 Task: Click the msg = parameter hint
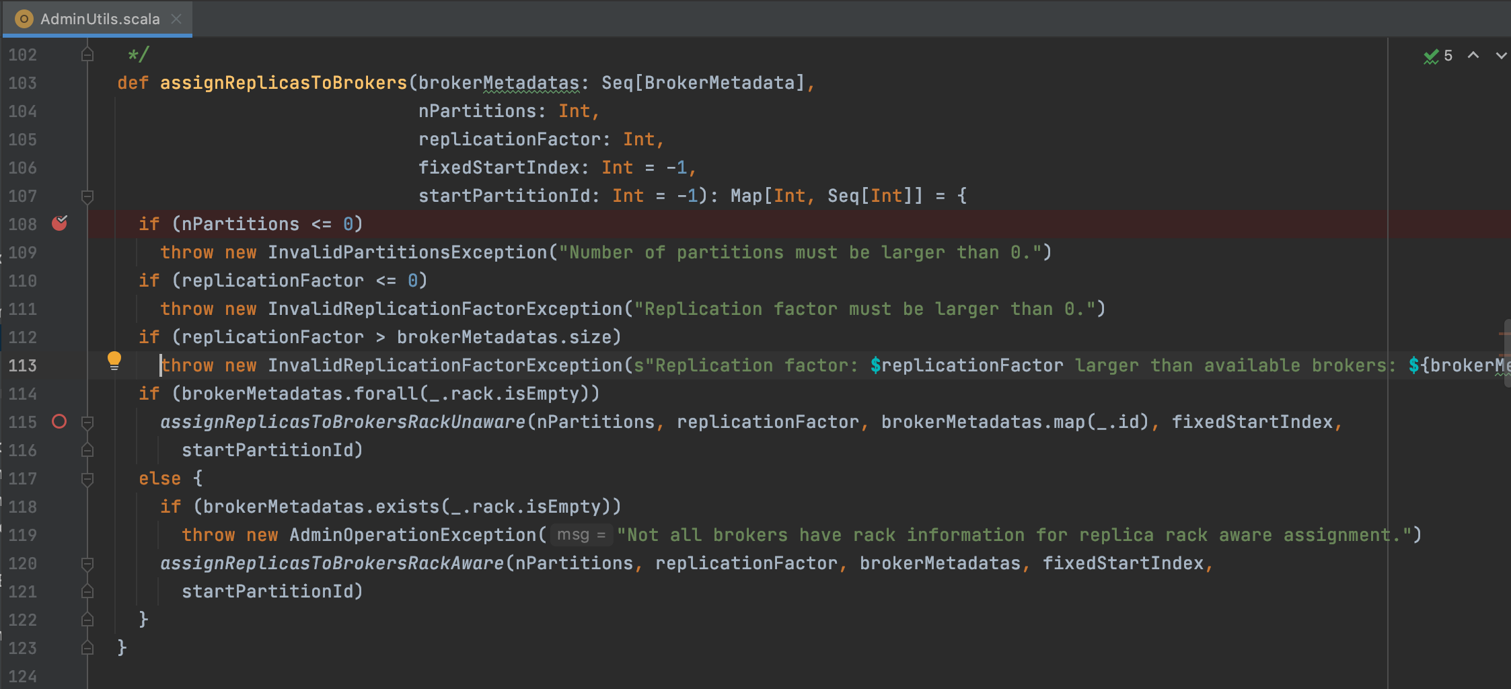tap(581, 535)
